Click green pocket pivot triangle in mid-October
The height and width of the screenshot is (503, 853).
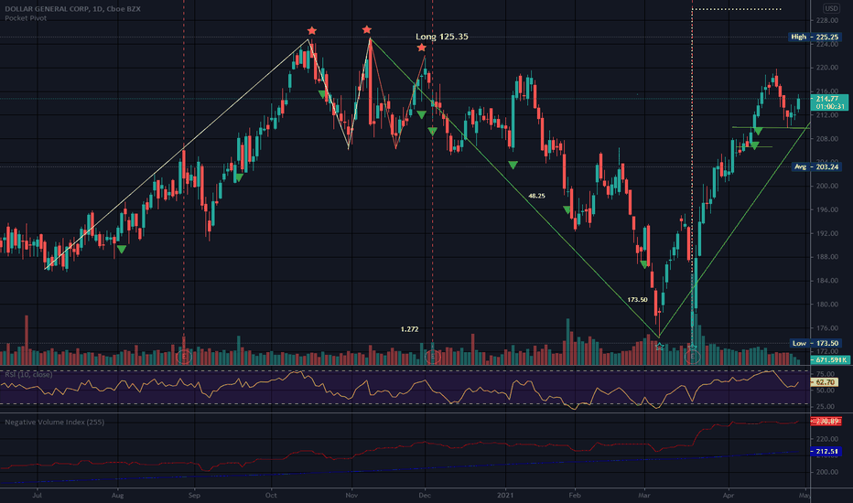click(322, 94)
